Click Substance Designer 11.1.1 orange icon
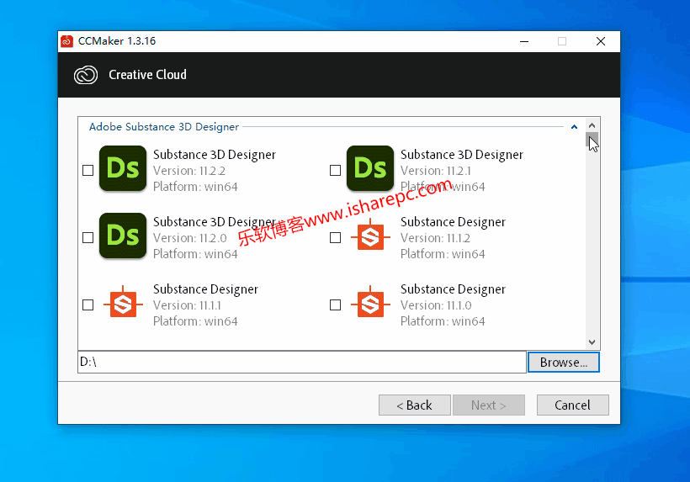Image resolution: width=690 pixels, height=482 pixels. pyautogui.click(x=123, y=304)
